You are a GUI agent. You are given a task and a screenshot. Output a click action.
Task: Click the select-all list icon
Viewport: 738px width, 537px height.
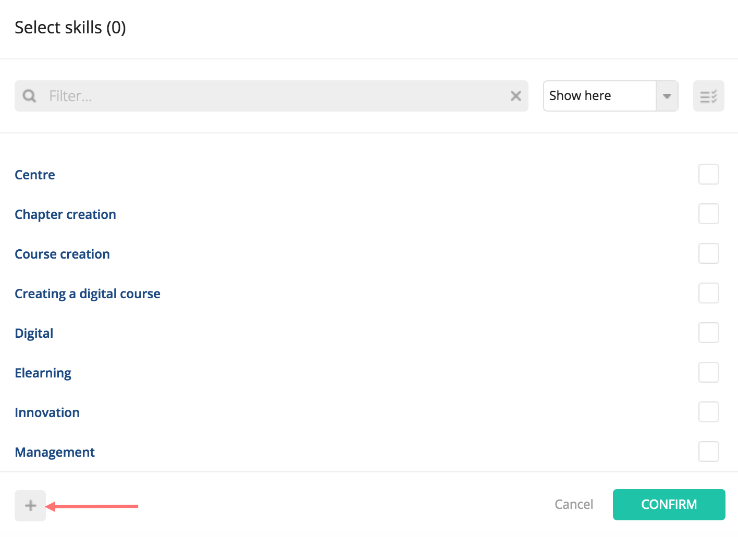(708, 96)
